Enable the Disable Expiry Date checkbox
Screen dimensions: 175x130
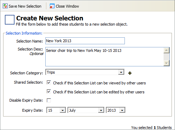(49, 100)
